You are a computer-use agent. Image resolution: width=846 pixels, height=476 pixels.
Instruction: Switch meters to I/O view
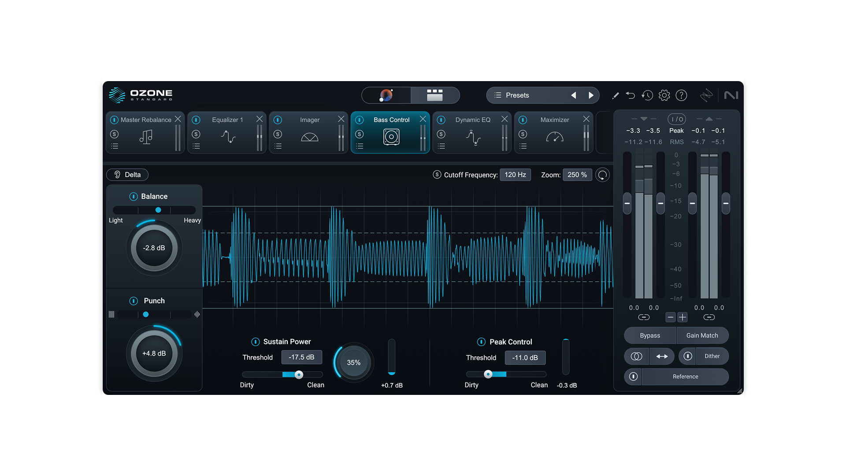pyautogui.click(x=677, y=119)
